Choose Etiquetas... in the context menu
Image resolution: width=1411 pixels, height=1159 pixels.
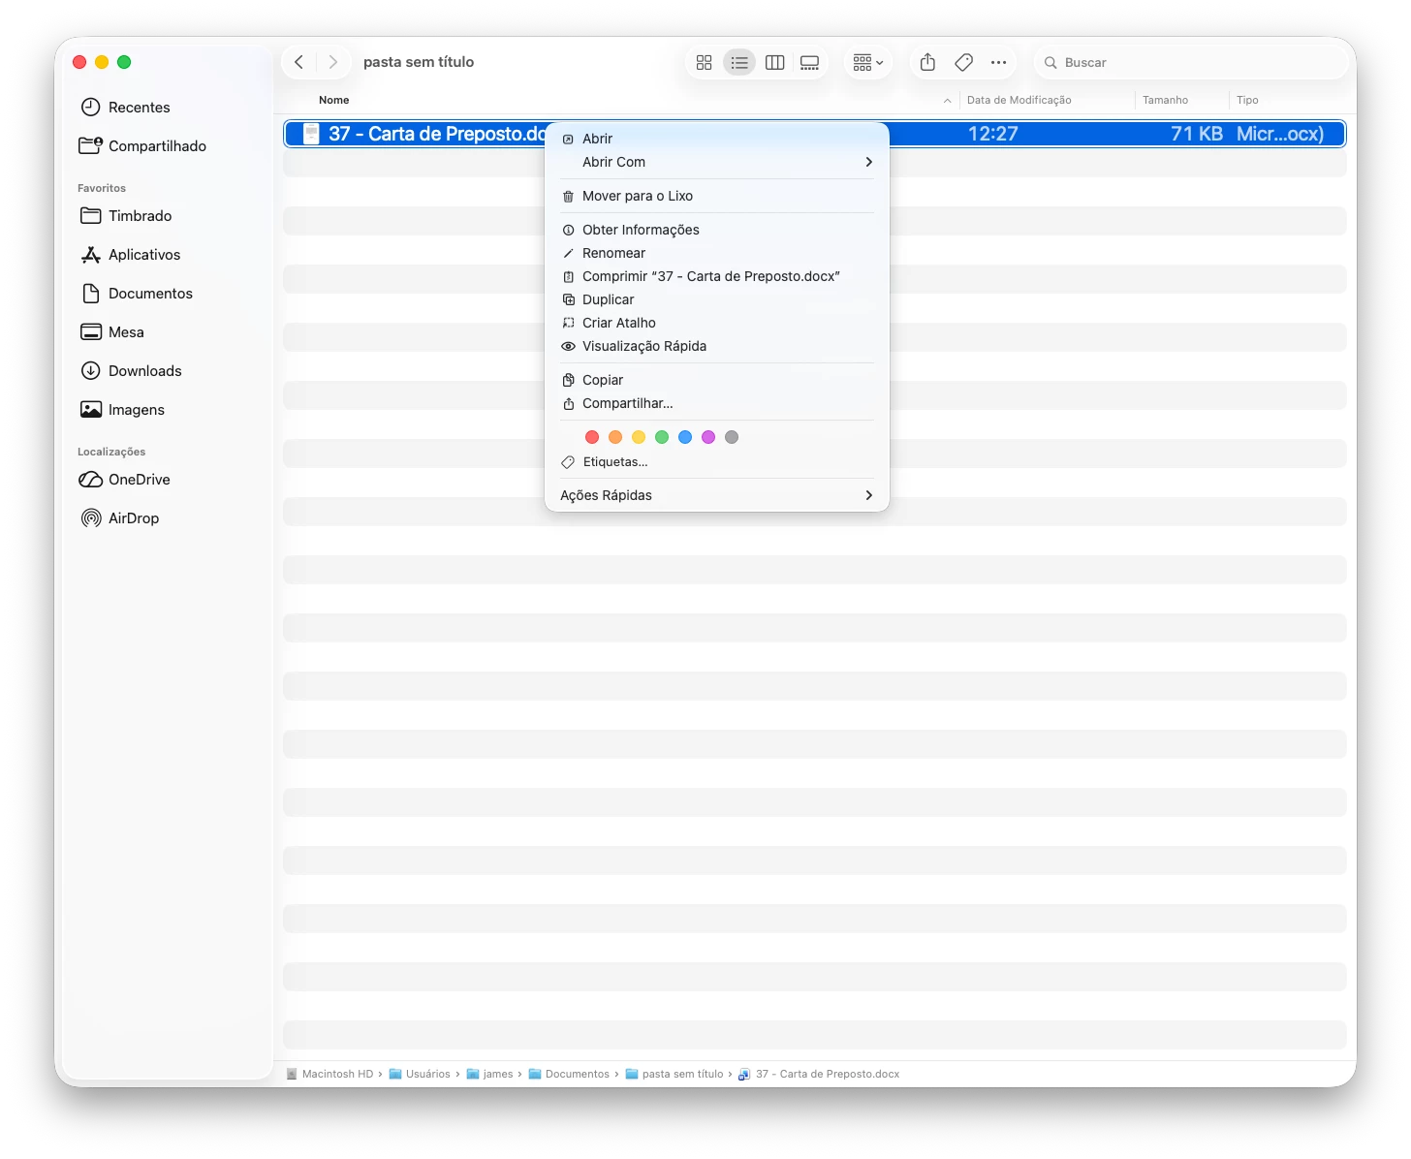click(x=717, y=462)
